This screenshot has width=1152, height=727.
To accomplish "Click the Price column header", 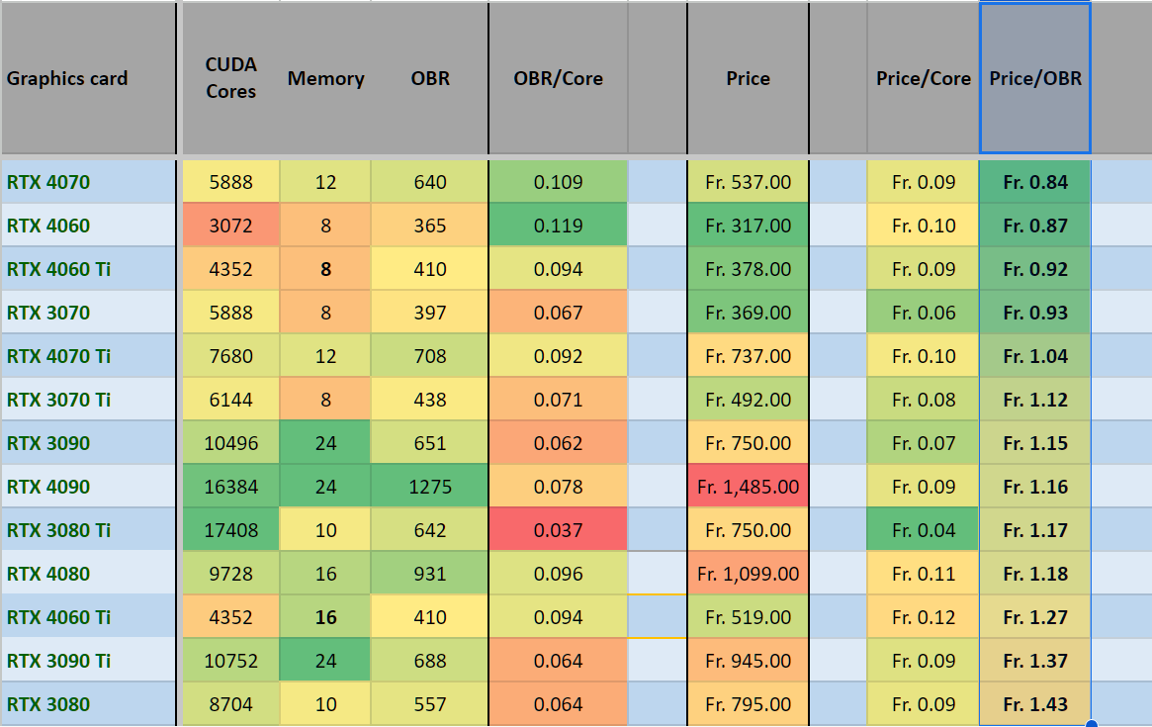I will [748, 79].
